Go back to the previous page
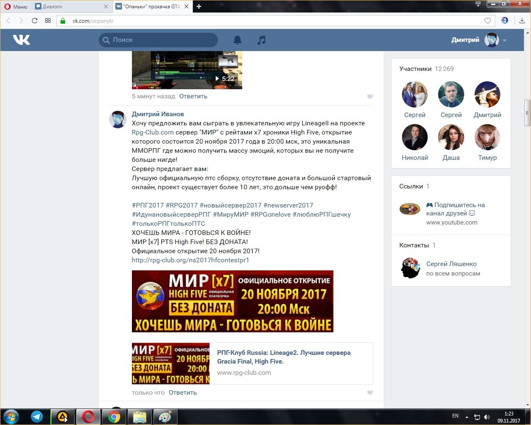Screen dimensions: 531x425 [8, 21]
